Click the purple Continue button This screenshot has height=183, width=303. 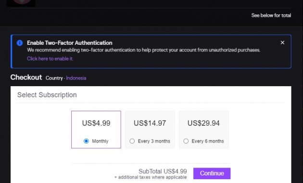click(x=212, y=173)
